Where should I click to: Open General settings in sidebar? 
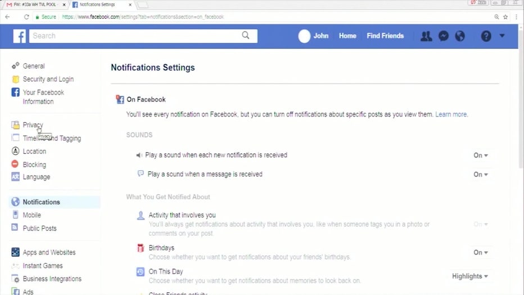pyautogui.click(x=34, y=66)
